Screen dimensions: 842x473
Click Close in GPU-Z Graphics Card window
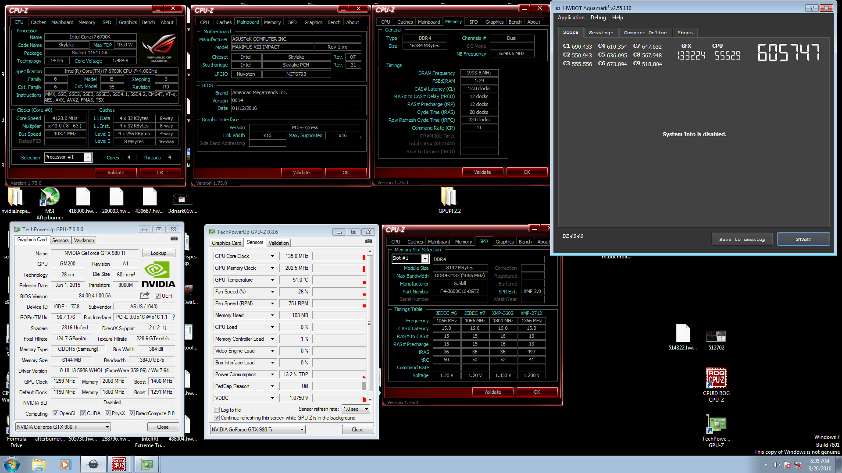(x=163, y=427)
